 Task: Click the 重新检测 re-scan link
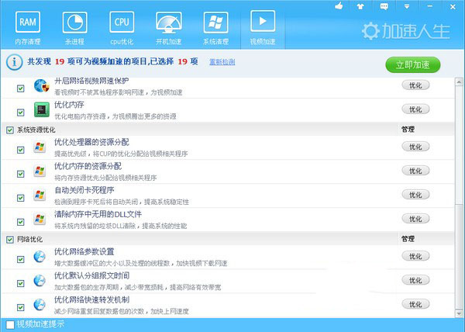click(222, 62)
